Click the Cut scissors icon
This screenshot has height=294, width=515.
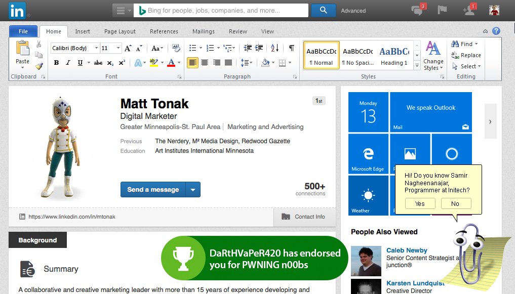click(39, 45)
